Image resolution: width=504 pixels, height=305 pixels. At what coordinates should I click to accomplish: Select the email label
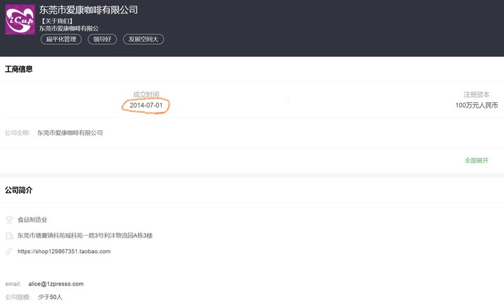[13, 284]
